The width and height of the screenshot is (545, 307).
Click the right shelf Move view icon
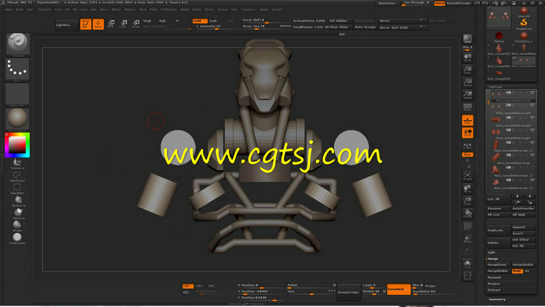point(467,189)
